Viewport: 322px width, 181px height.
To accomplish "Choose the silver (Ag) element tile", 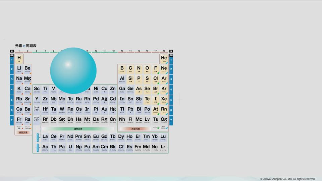I will point(104,100).
